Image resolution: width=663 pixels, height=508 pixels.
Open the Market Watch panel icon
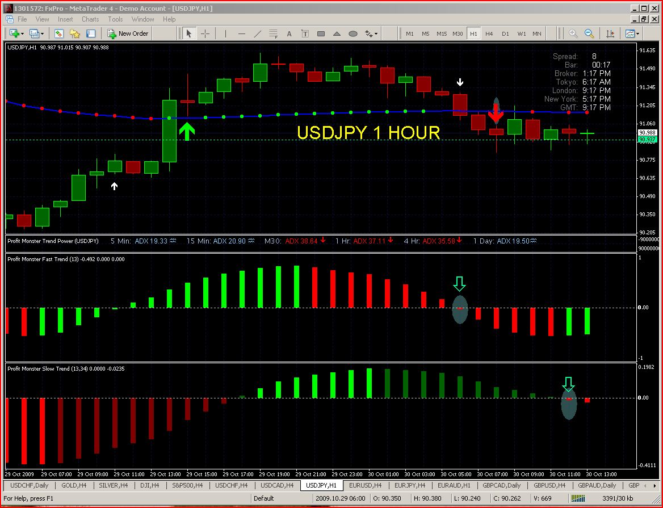[59, 33]
